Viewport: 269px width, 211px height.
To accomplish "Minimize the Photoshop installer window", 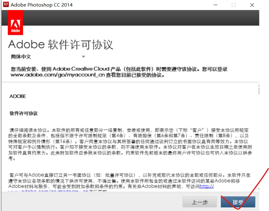I will 216,5.
